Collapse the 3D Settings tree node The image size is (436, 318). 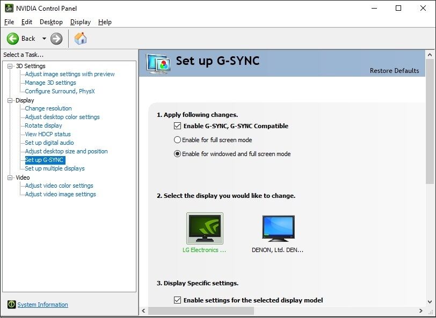(x=10, y=66)
